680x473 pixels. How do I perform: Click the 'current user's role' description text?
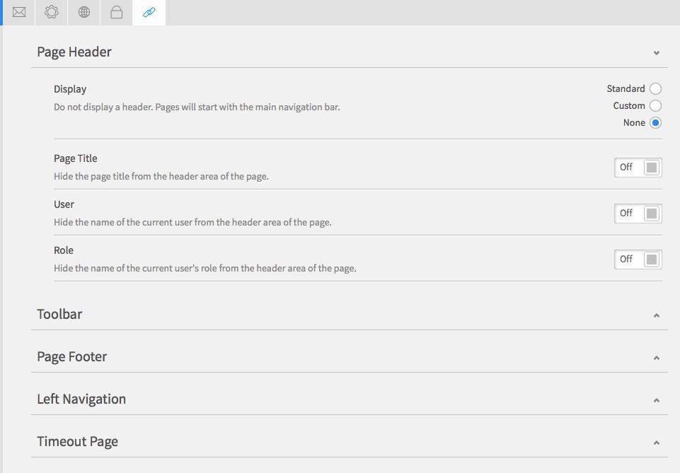point(205,268)
